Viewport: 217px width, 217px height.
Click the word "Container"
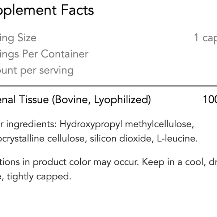(64, 54)
